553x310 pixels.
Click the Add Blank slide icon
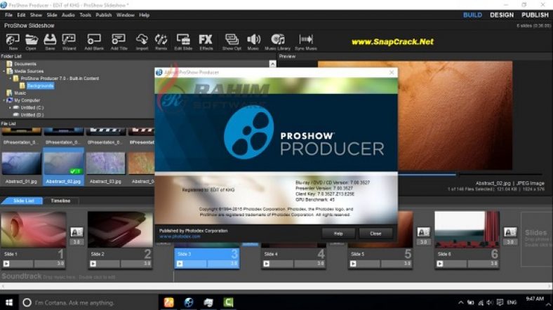tap(94, 41)
